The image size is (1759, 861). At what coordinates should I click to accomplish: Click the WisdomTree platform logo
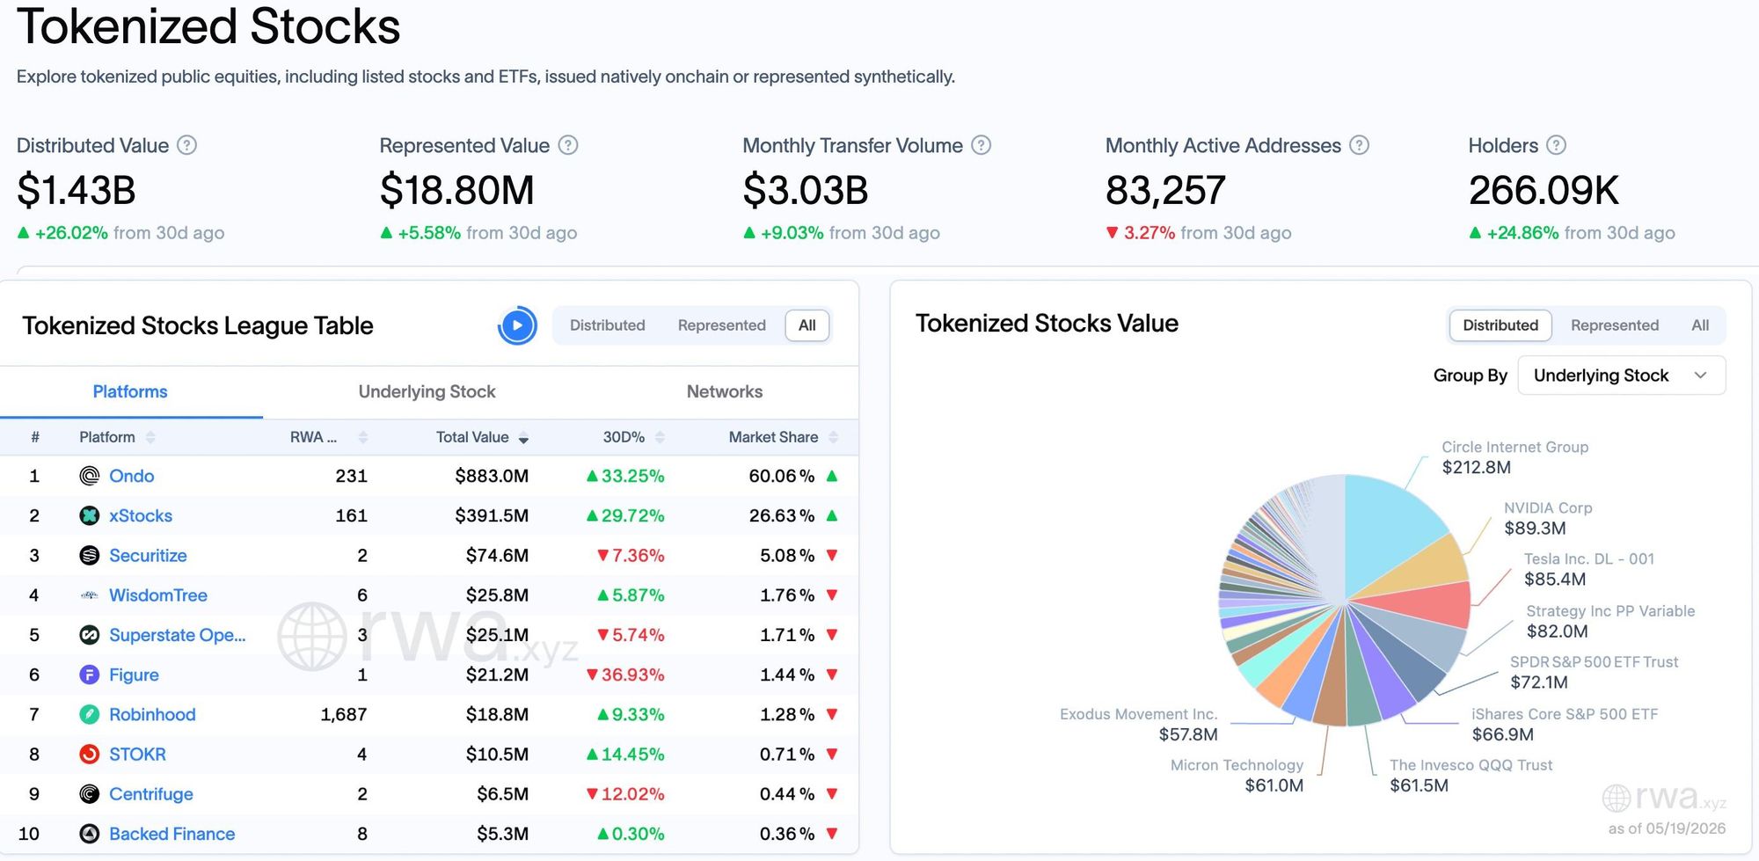[90, 595]
